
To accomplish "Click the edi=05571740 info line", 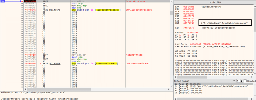I will [33, 92].
